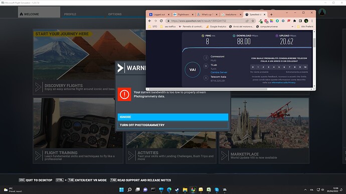Click TURN OFF PHOTOGRAMMETRY
Image resolution: width=346 pixels, height=194 pixels.
173,125
